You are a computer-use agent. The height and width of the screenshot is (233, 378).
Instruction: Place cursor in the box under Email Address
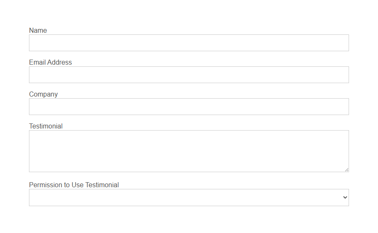189,75
